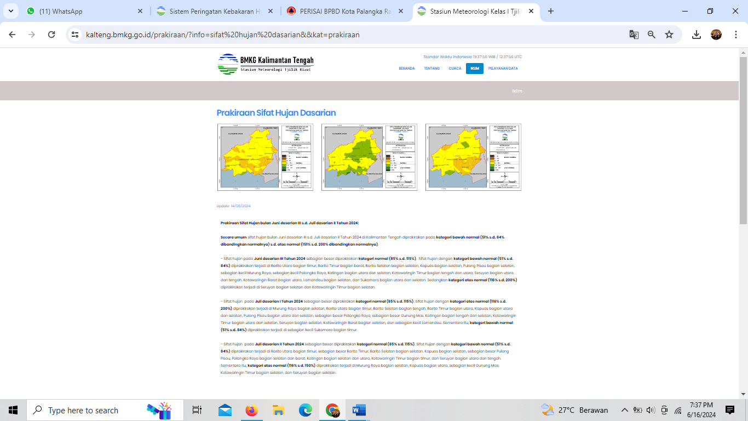Open the CUACA menu
Viewport: 748px width, 421px height.
[455, 69]
